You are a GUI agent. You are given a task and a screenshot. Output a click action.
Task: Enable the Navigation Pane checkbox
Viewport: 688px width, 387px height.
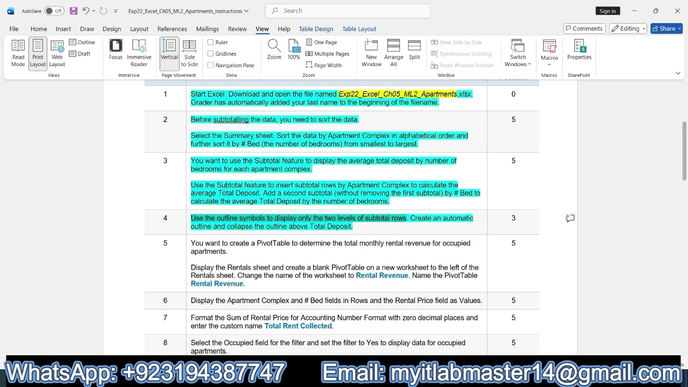pos(211,66)
